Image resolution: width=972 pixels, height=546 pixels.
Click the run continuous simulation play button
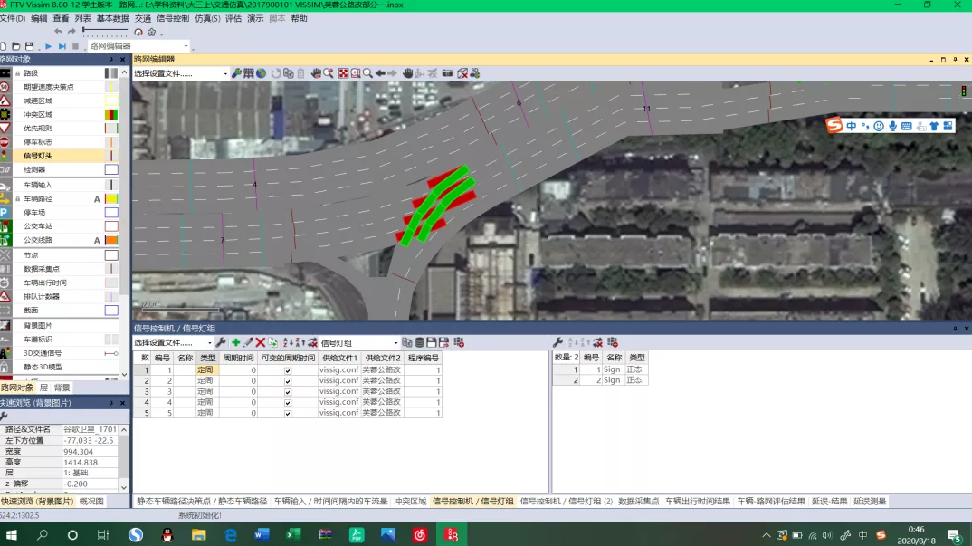click(48, 46)
